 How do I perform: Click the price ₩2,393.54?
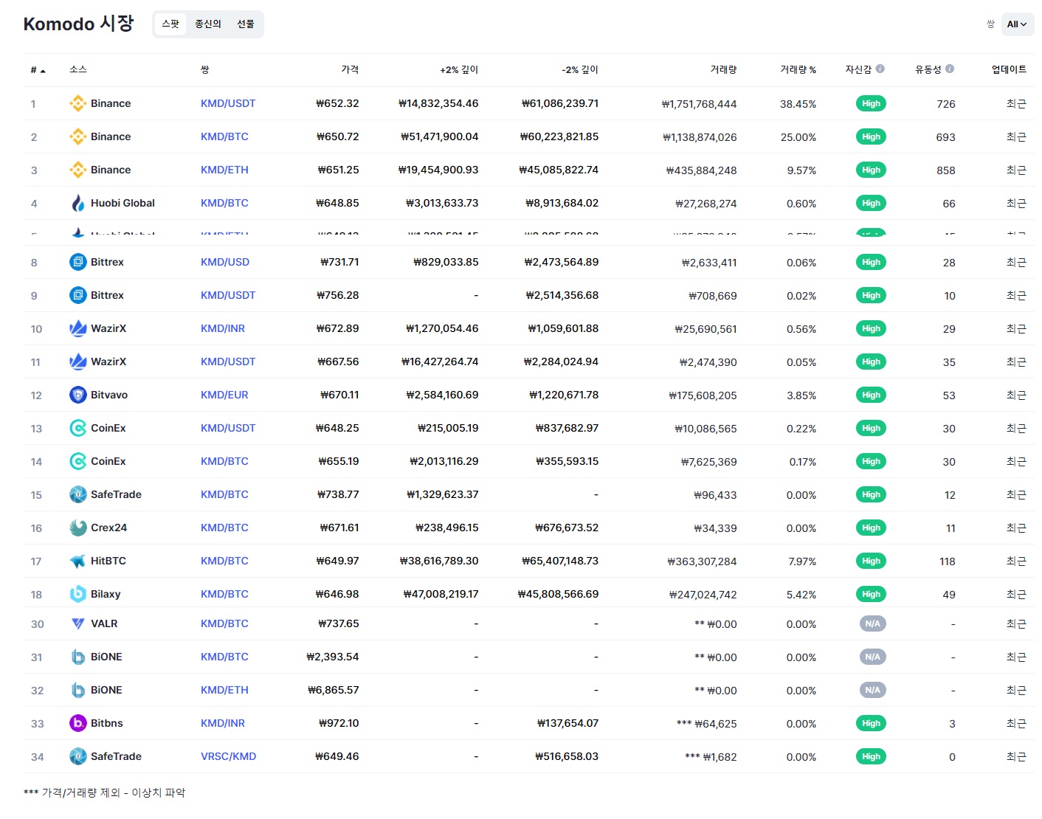[333, 657]
